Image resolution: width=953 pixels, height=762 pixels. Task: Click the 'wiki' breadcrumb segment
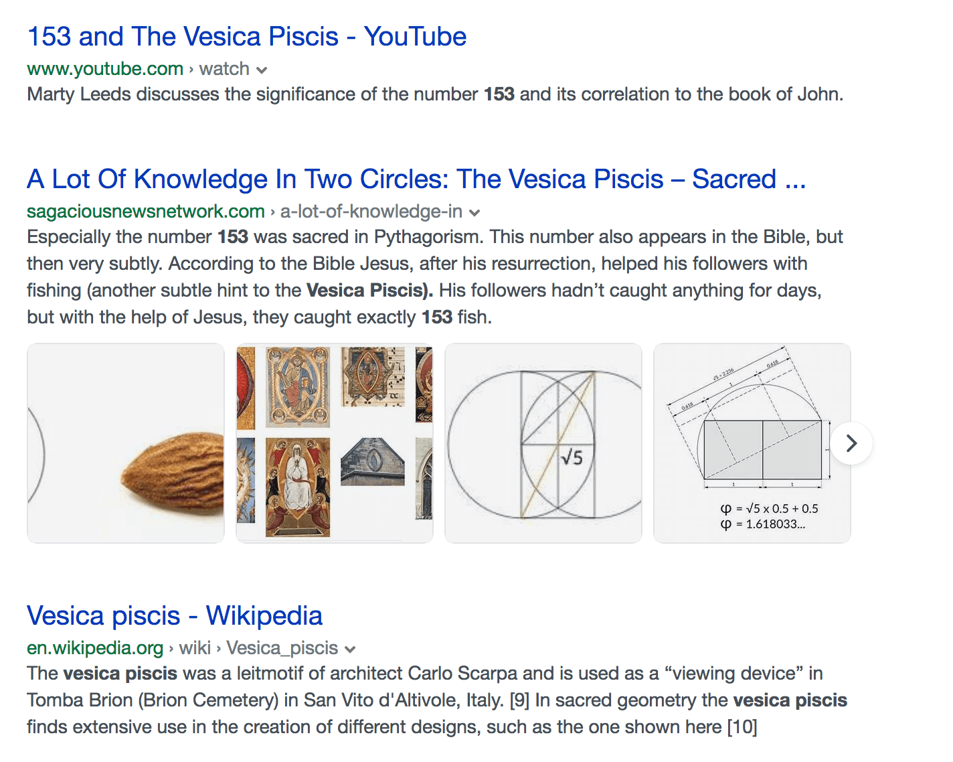click(195, 648)
